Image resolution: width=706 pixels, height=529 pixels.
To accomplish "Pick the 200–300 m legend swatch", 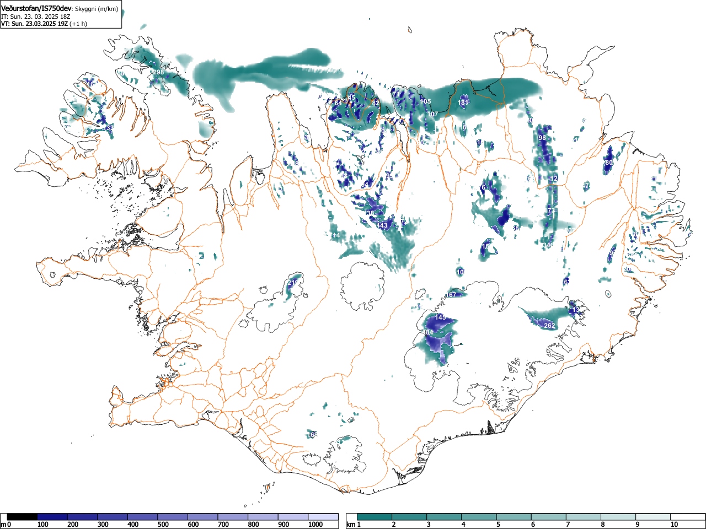I will (x=82, y=517).
